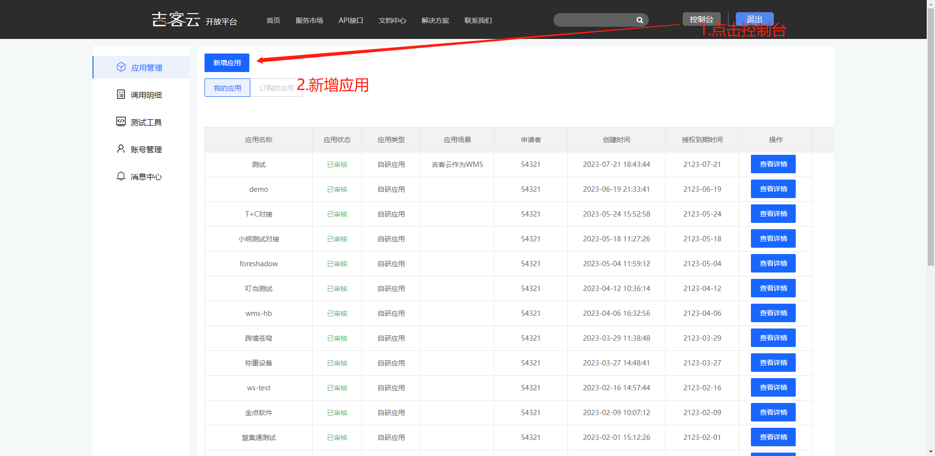The height and width of the screenshot is (456, 935).
Task: Click the scrollbar down arrow
Action: [931, 452]
